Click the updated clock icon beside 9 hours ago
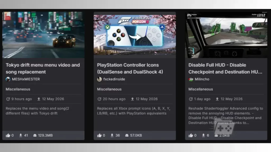Image resolution: width=271 pixels, height=152 pixels. [x=8, y=99]
